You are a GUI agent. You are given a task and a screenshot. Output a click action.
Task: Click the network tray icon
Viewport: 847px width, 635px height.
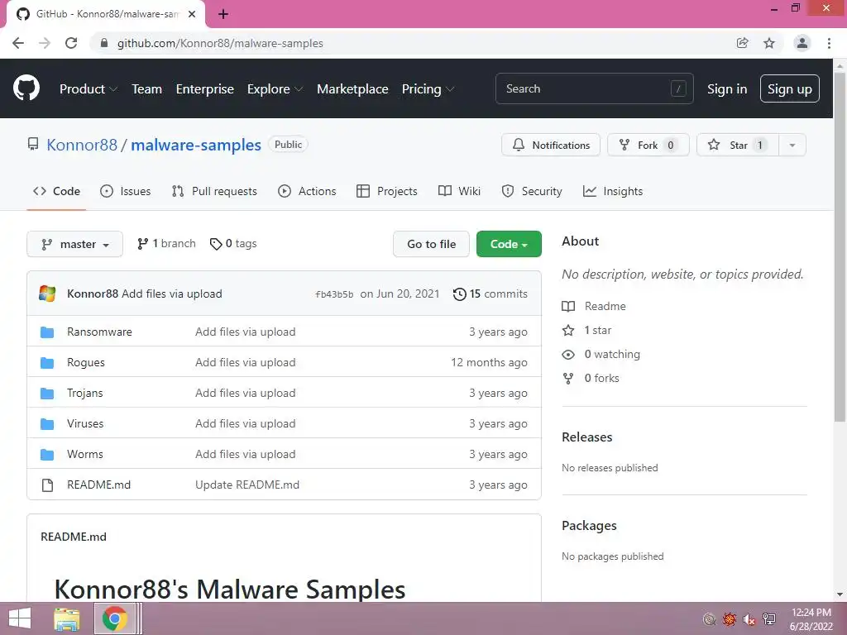(769, 619)
